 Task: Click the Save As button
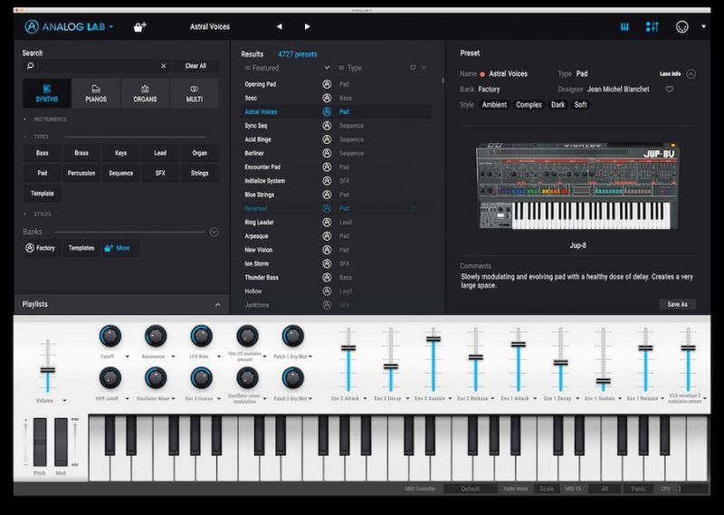pyautogui.click(x=677, y=304)
